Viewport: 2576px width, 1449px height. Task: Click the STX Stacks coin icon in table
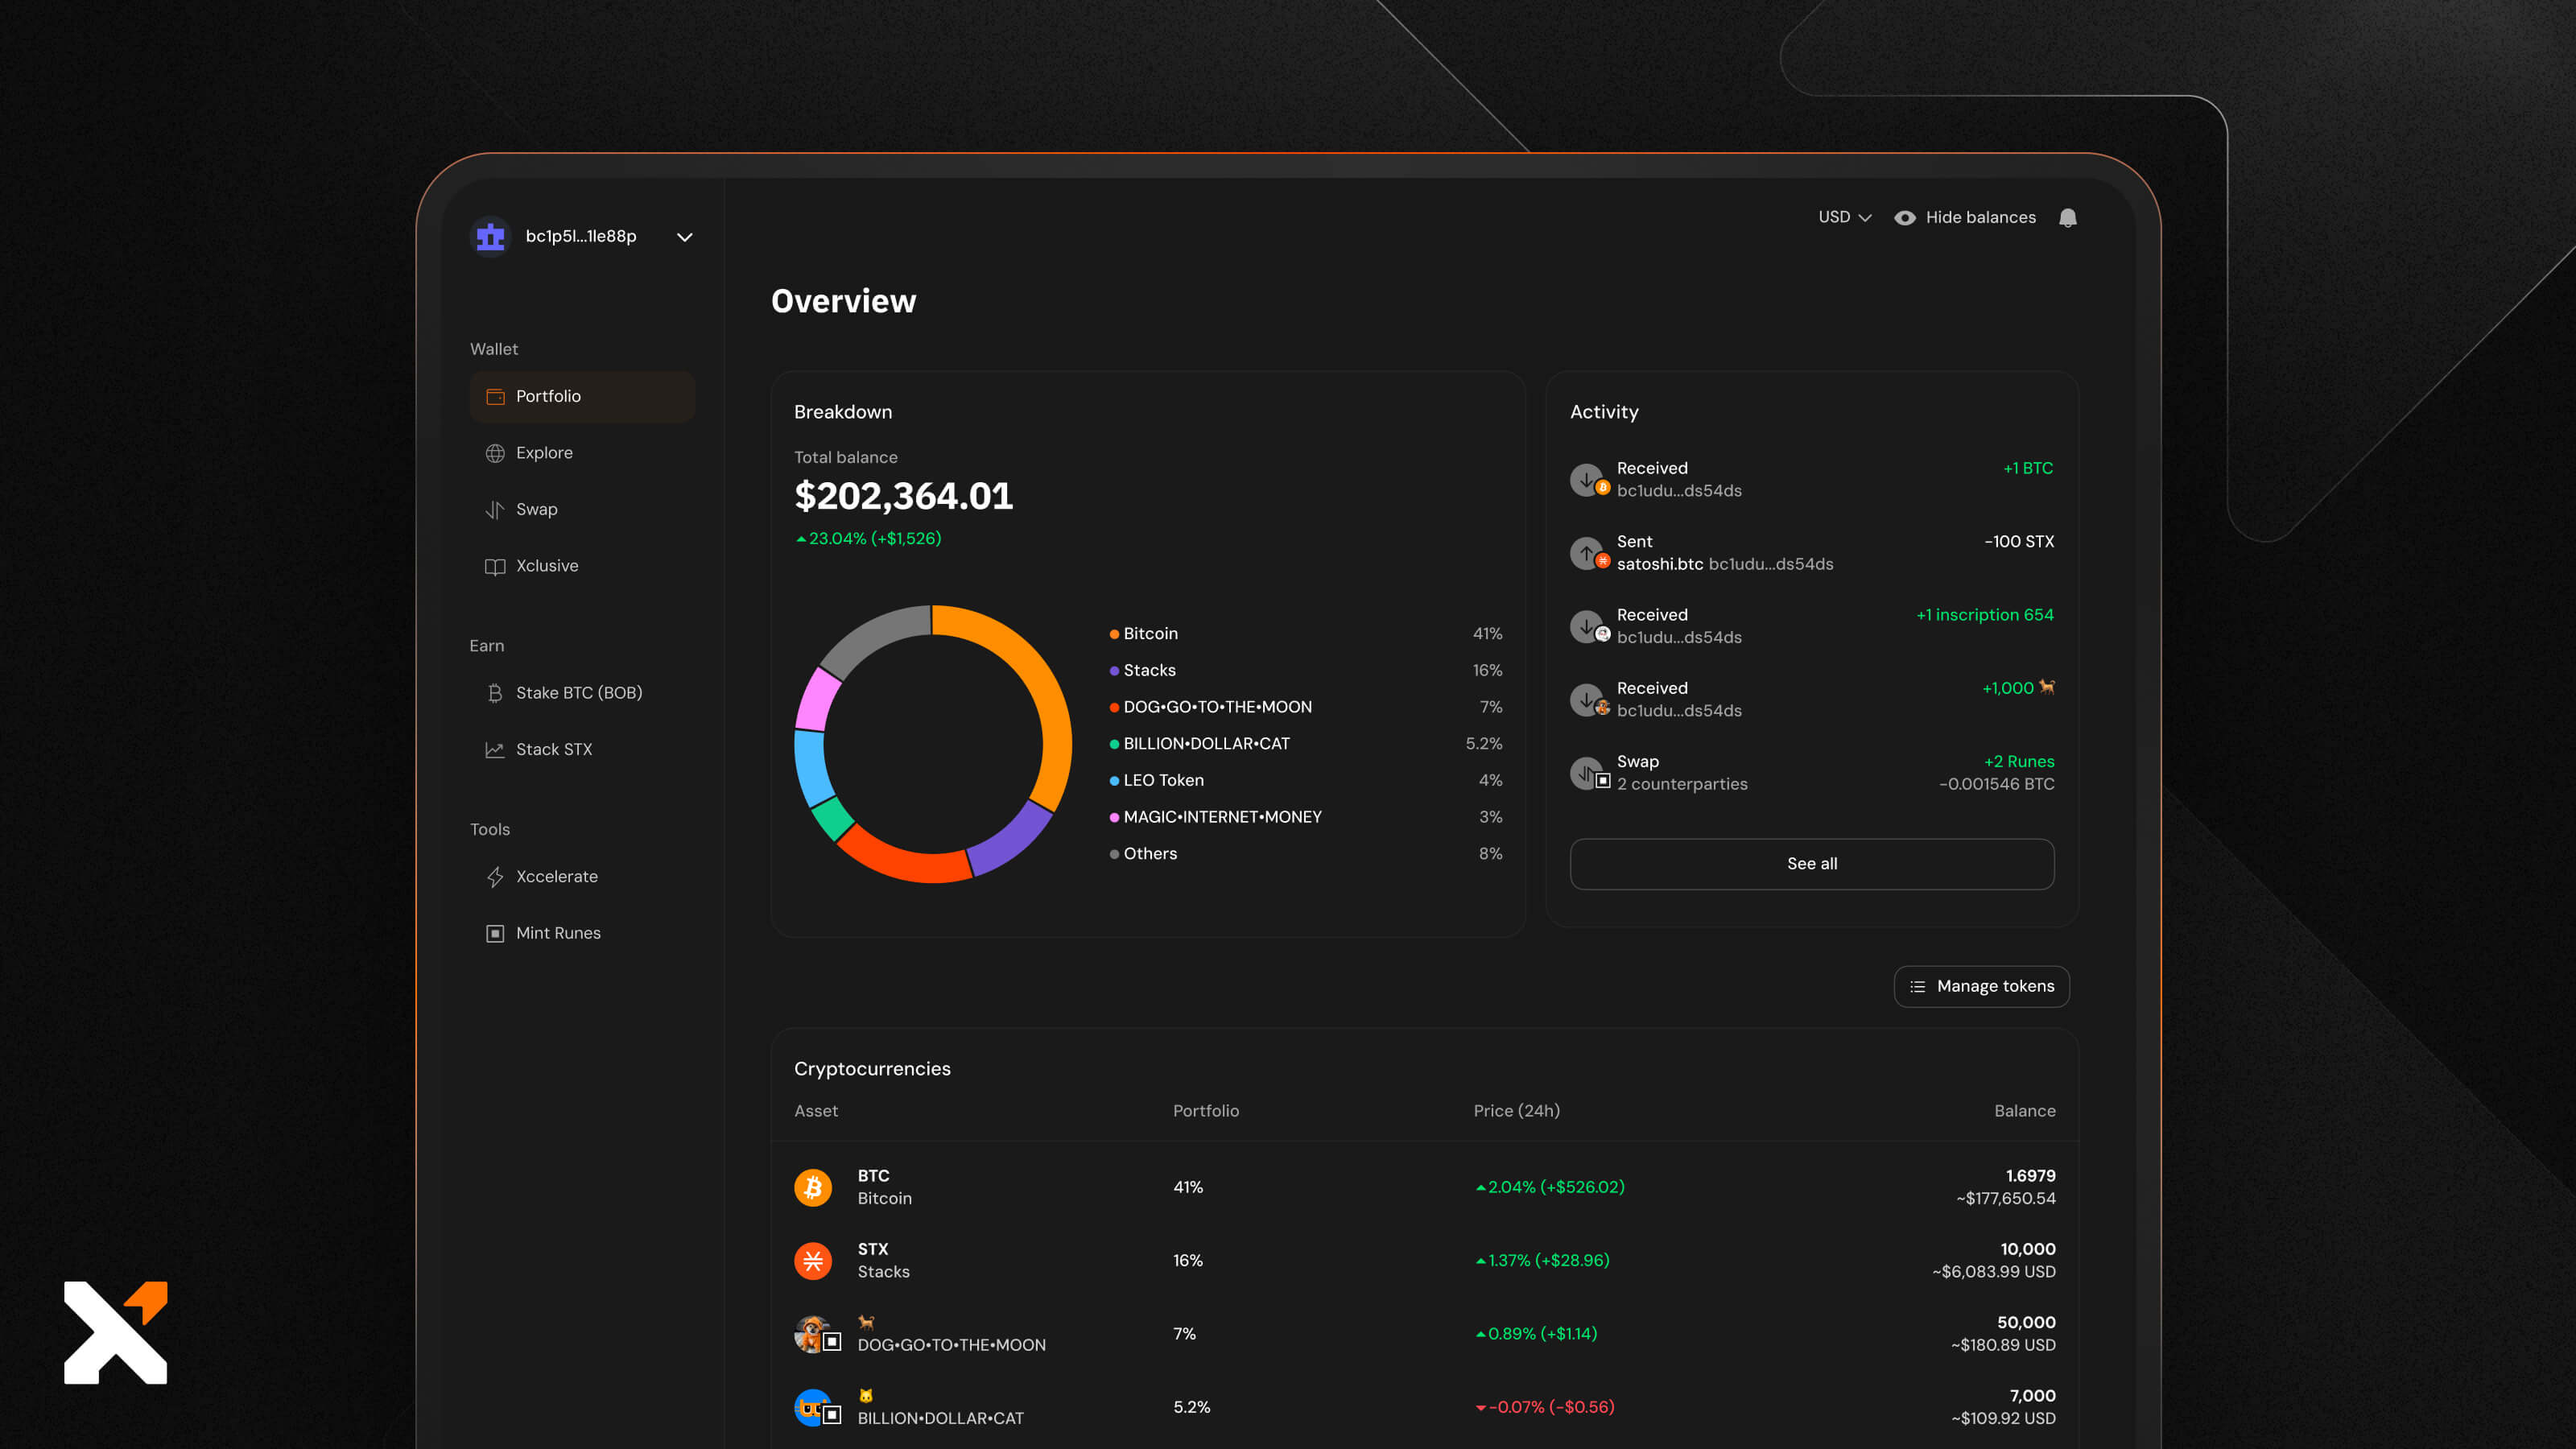tap(813, 1261)
